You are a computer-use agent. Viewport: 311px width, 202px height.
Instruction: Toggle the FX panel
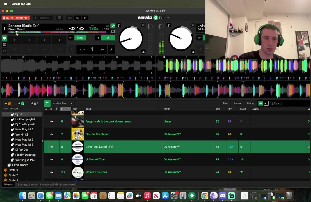77,18
